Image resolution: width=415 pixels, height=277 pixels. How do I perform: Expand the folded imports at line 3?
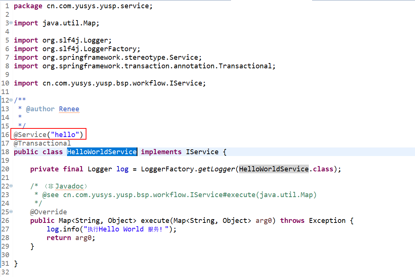tap(11, 23)
